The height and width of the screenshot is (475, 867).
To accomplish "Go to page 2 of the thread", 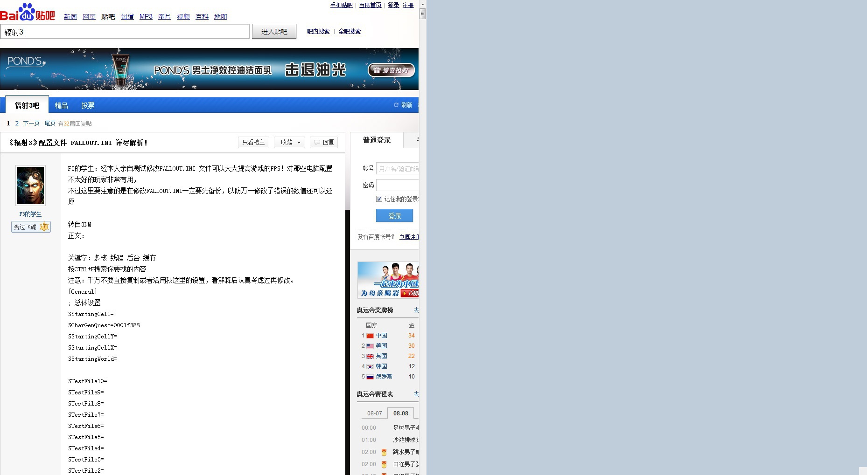I will coord(17,124).
